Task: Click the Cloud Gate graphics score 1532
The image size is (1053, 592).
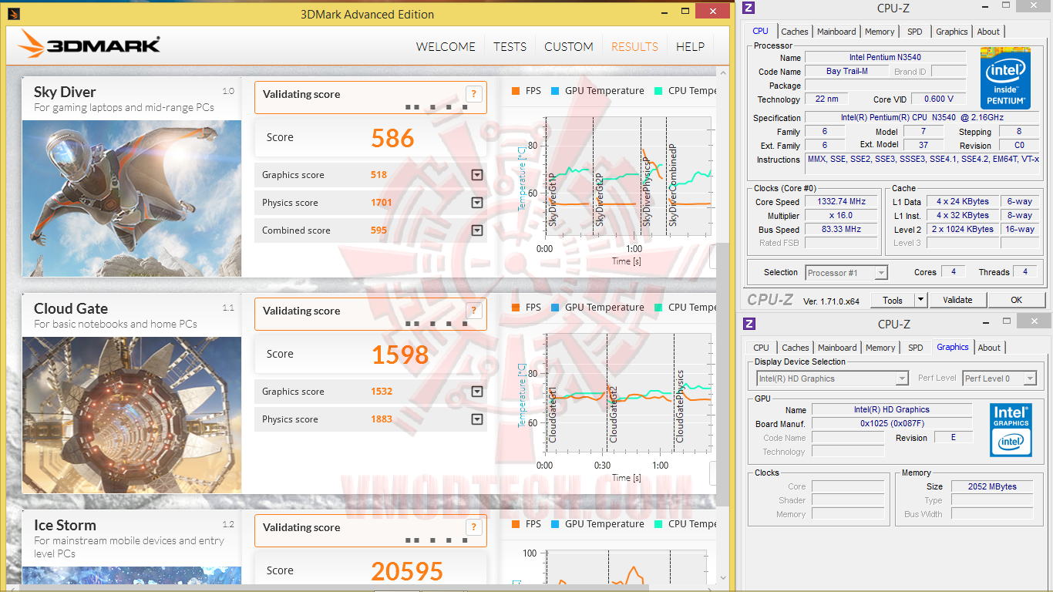Action: 381,392
